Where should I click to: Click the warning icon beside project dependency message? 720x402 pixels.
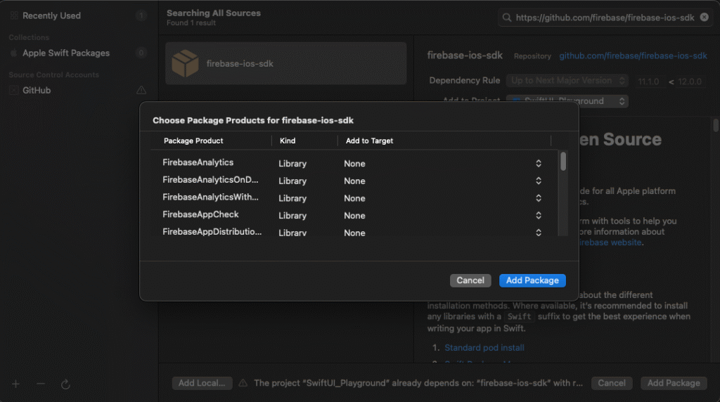[x=243, y=383]
